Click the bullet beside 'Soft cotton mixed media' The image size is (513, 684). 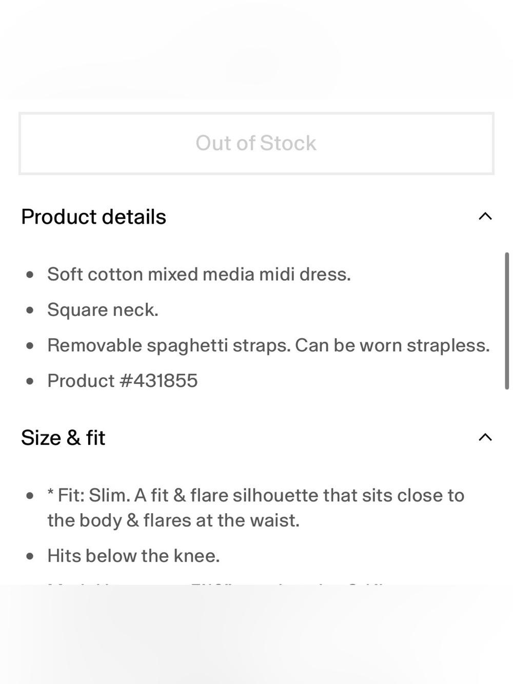click(x=30, y=275)
